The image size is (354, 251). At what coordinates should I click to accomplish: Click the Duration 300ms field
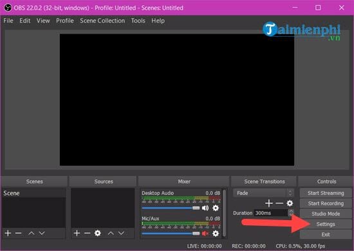pos(271,213)
